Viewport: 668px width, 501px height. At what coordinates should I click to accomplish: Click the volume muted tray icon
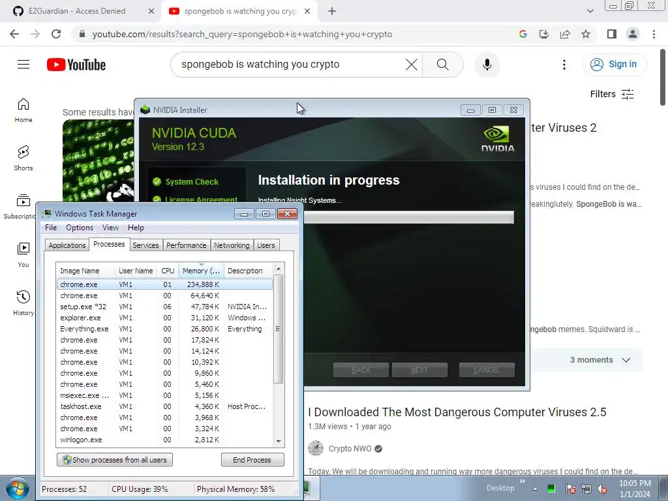tap(602, 489)
